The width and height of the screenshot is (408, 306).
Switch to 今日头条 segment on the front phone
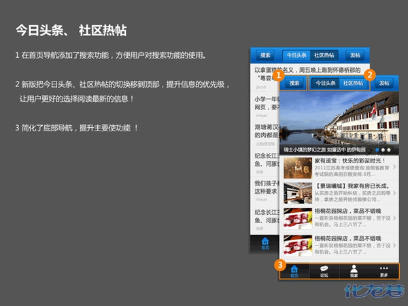[325, 83]
